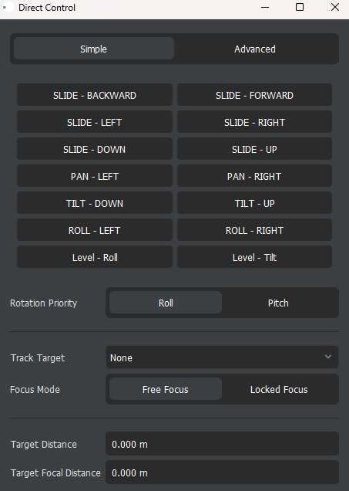Screen dimensions: 349x491
Task: Rotate view with PAN - LEFT
Action: tap(95, 176)
